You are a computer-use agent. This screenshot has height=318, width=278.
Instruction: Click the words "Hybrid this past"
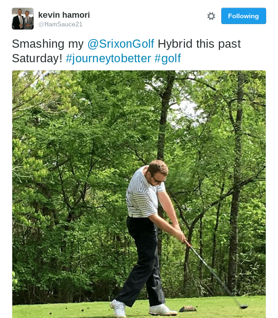pos(199,44)
